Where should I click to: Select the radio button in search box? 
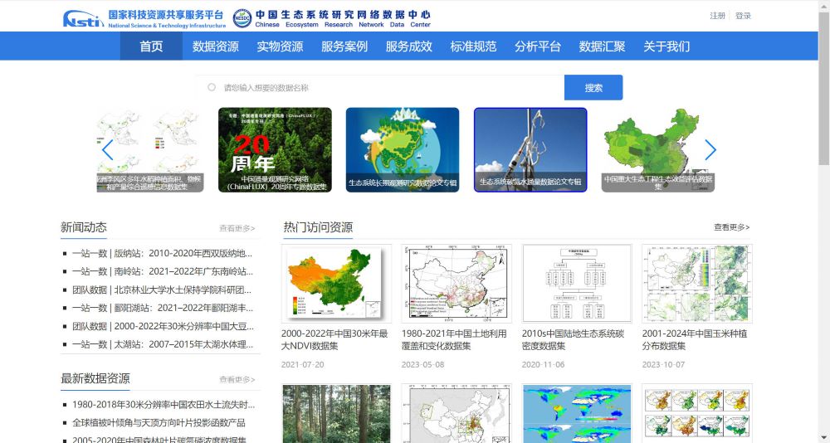pyautogui.click(x=212, y=87)
